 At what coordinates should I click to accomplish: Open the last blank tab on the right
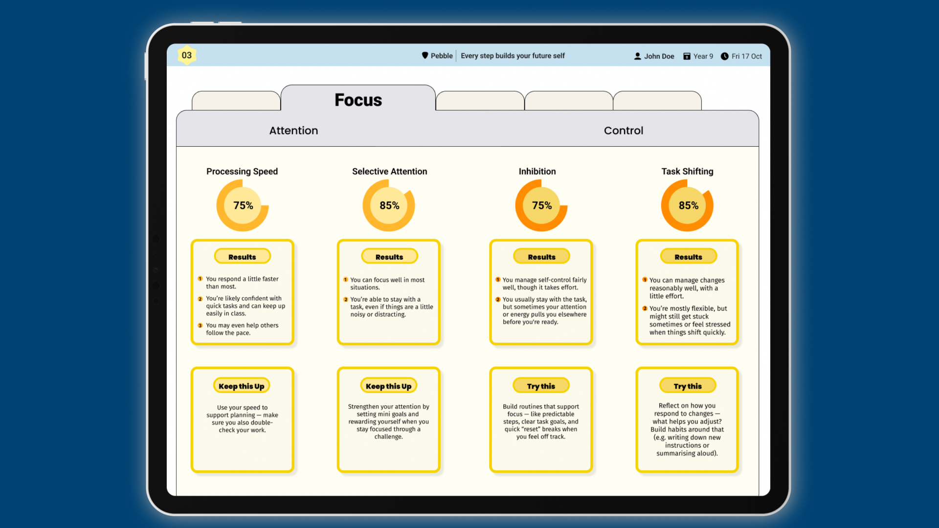pyautogui.click(x=657, y=101)
